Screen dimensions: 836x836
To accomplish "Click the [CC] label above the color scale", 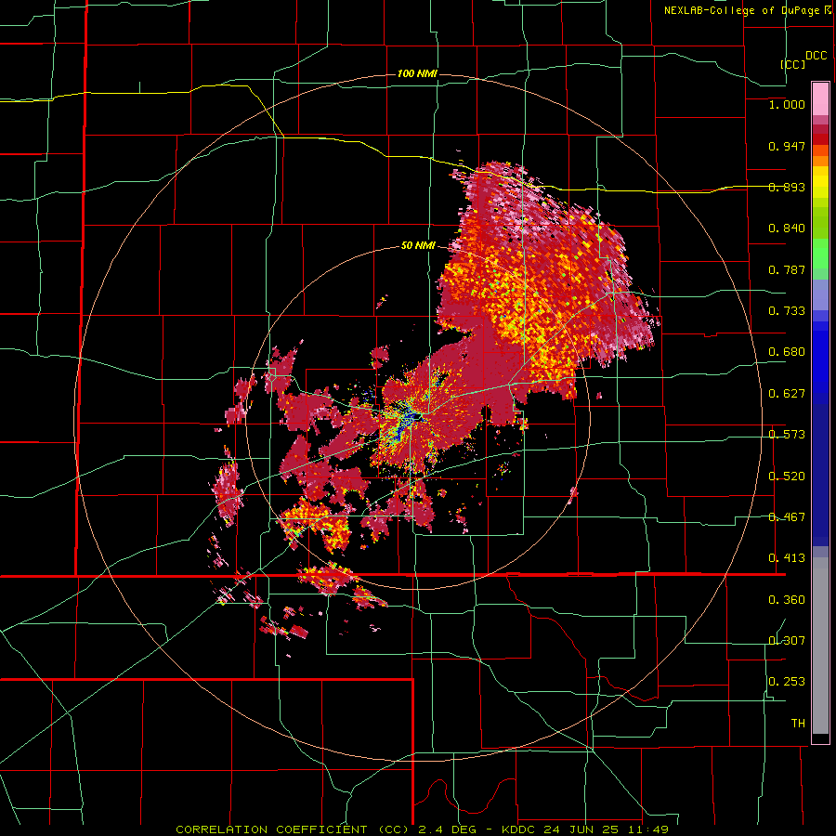I will coord(793,64).
